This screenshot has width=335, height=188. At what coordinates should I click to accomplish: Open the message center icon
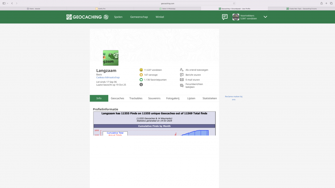tap(224, 17)
